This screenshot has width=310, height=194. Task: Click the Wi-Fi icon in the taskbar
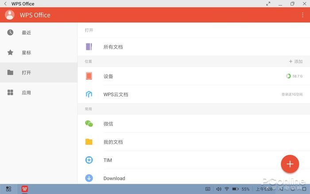pyautogui.click(x=227, y=189)
